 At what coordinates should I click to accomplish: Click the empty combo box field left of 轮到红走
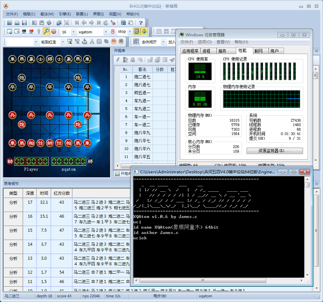20,42
